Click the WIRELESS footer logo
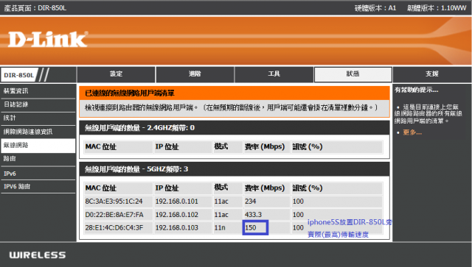472x267 pixels. (x=38, y=255)
